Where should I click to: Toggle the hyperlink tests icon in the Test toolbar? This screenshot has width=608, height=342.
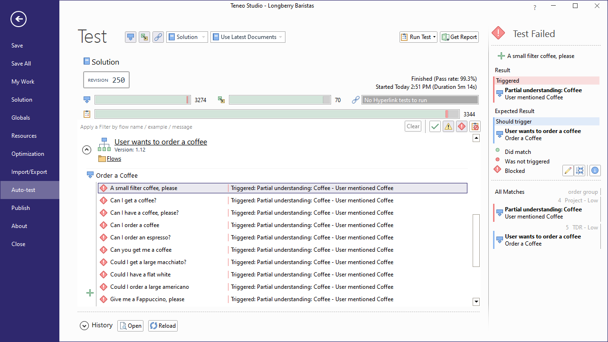[158, 37]
